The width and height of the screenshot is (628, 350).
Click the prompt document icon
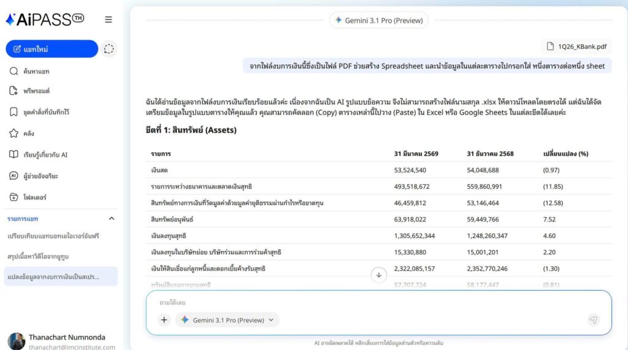[13, 91]
